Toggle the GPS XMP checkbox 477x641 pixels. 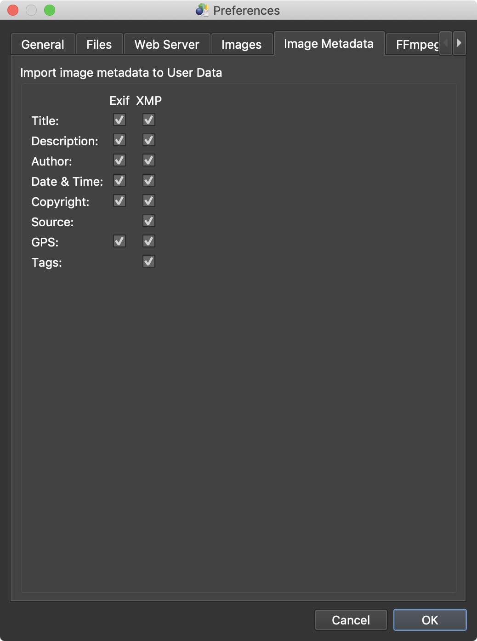[149, 241]
